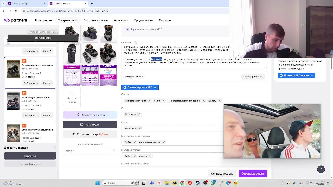Remove the демисезон season tag
The height and width of the screenshot is (187, 333).
tap(139, 128)
